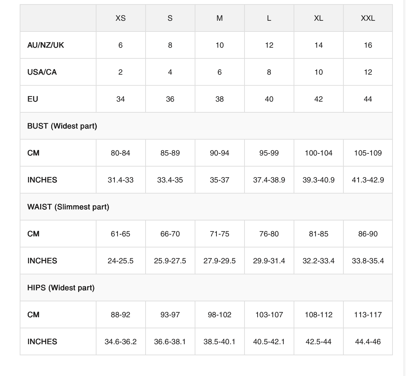The height and width of the screenshot is (376, 406).
Task: Select waist CM value 71-75
Action: pos(219,234)
